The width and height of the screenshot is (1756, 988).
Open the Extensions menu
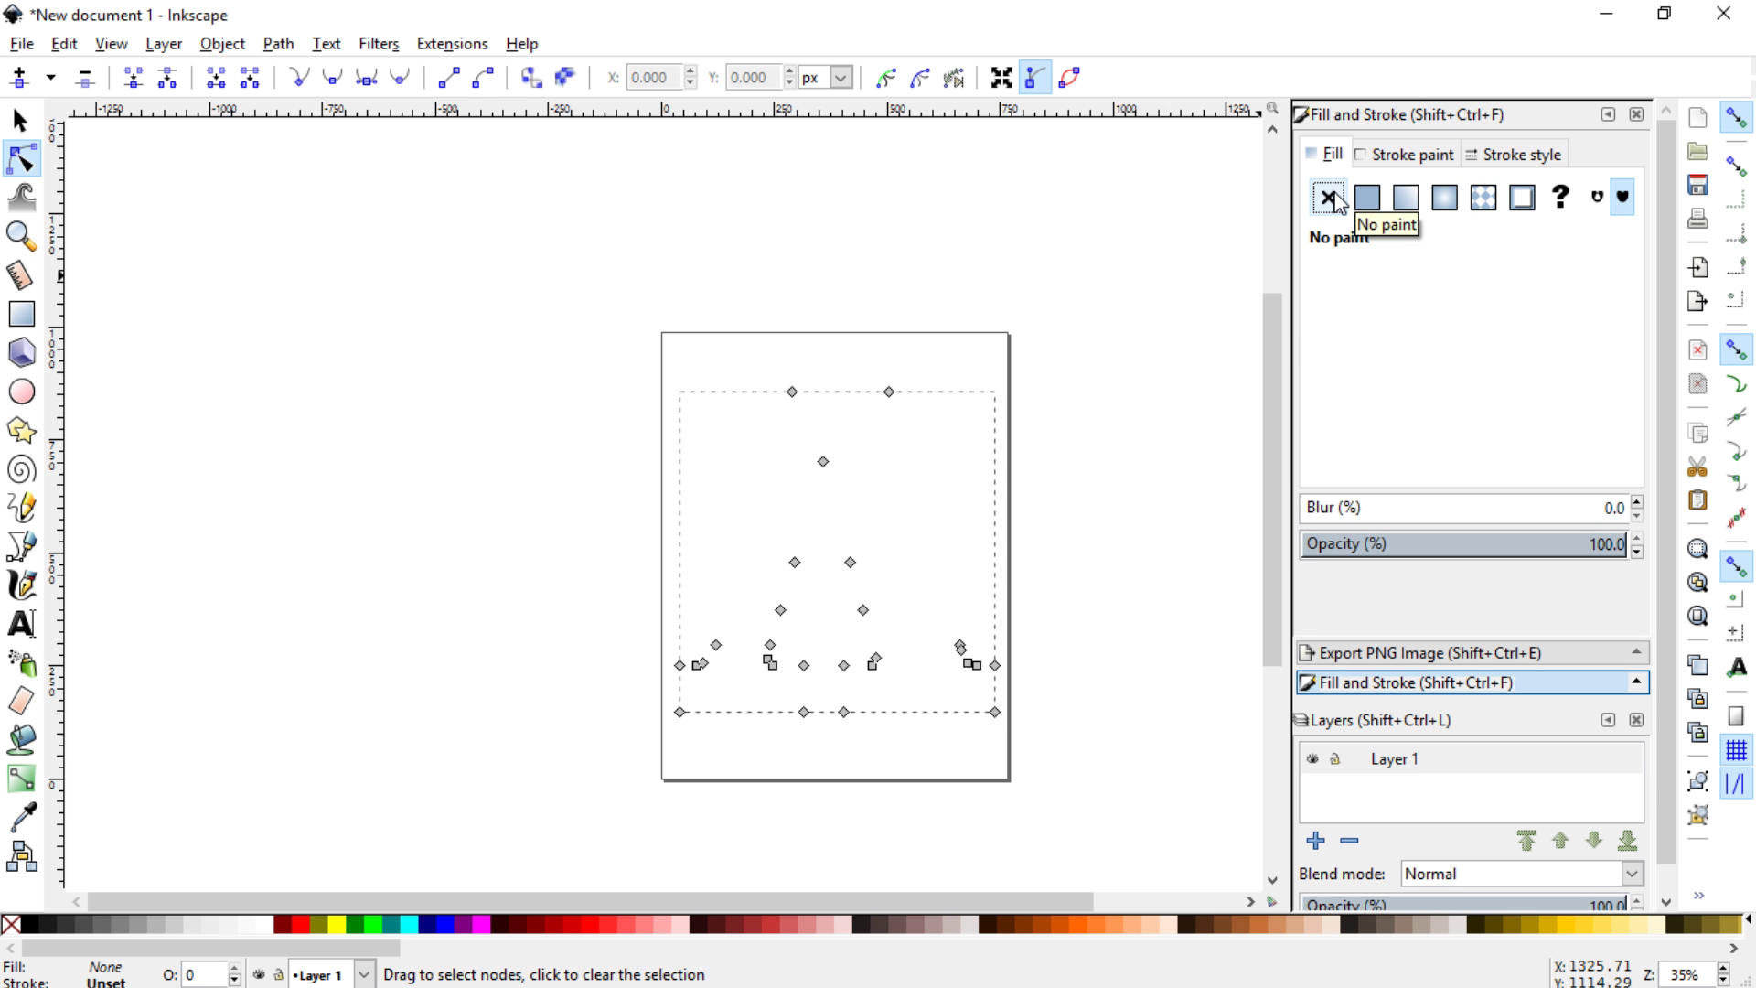click(452, 44)
